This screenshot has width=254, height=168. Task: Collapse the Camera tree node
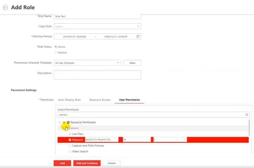pos(62,128)
